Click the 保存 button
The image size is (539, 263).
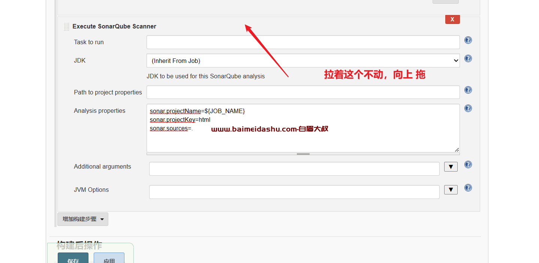coord(73,258)
